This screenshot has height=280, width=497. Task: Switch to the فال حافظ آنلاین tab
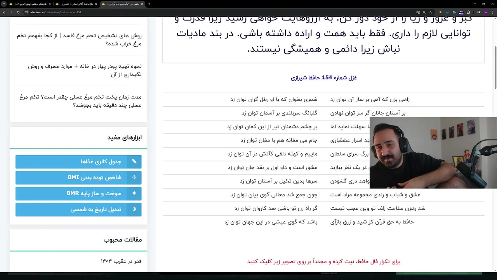[x=77, y=4]
